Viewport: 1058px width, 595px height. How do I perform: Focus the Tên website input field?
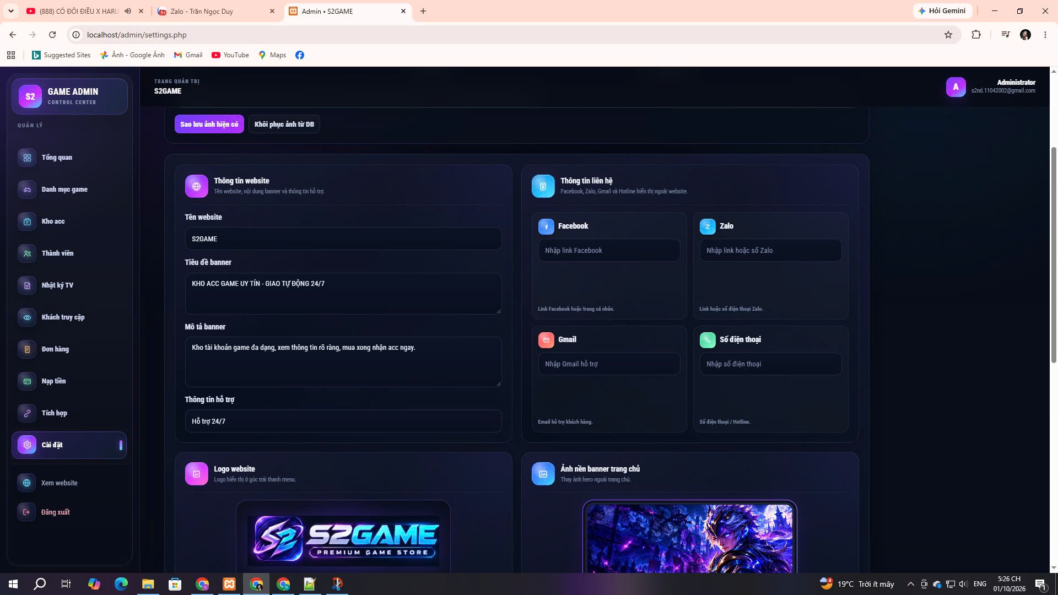(x=343, y=239)
